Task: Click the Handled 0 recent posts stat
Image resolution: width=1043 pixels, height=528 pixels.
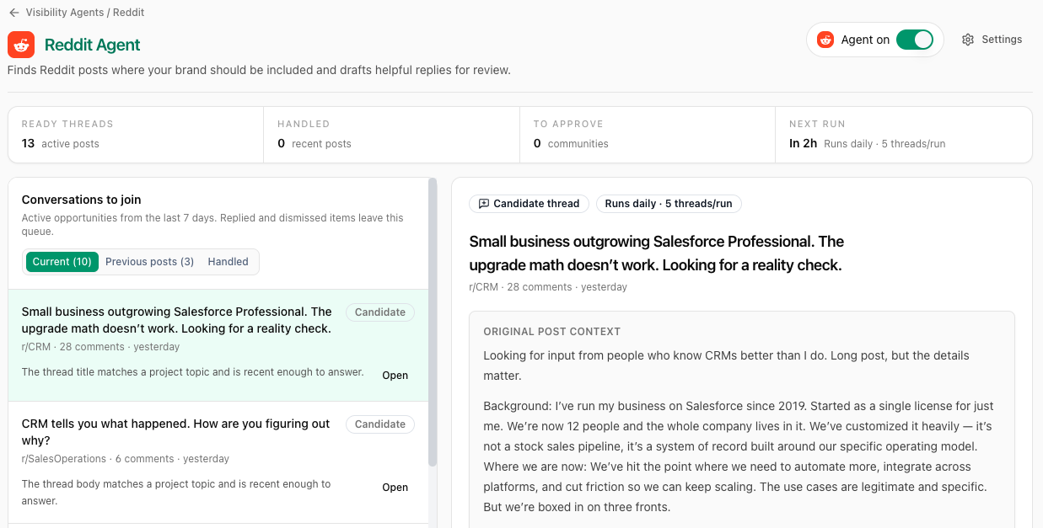Action: tap(391, 135)
